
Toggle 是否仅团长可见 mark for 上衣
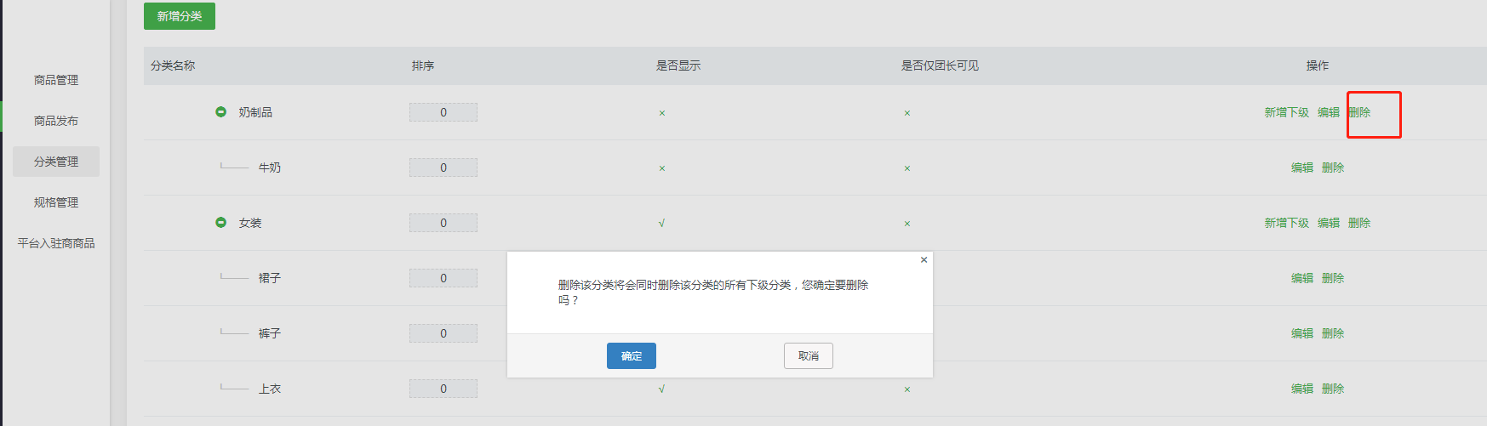906,389
